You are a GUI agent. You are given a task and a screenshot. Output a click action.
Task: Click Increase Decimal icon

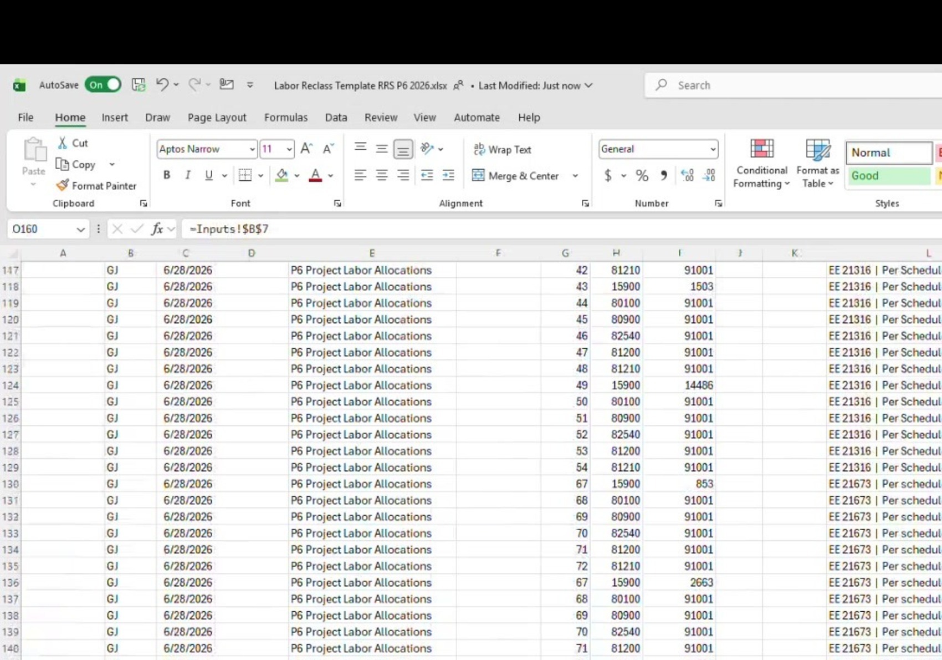(x=687, y=176)
